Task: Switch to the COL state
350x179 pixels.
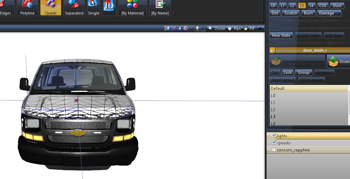Action: tap(323, 6)
